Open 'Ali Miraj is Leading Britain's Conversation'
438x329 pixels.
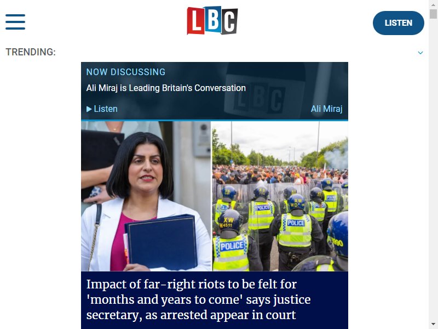tap(166, 88)
